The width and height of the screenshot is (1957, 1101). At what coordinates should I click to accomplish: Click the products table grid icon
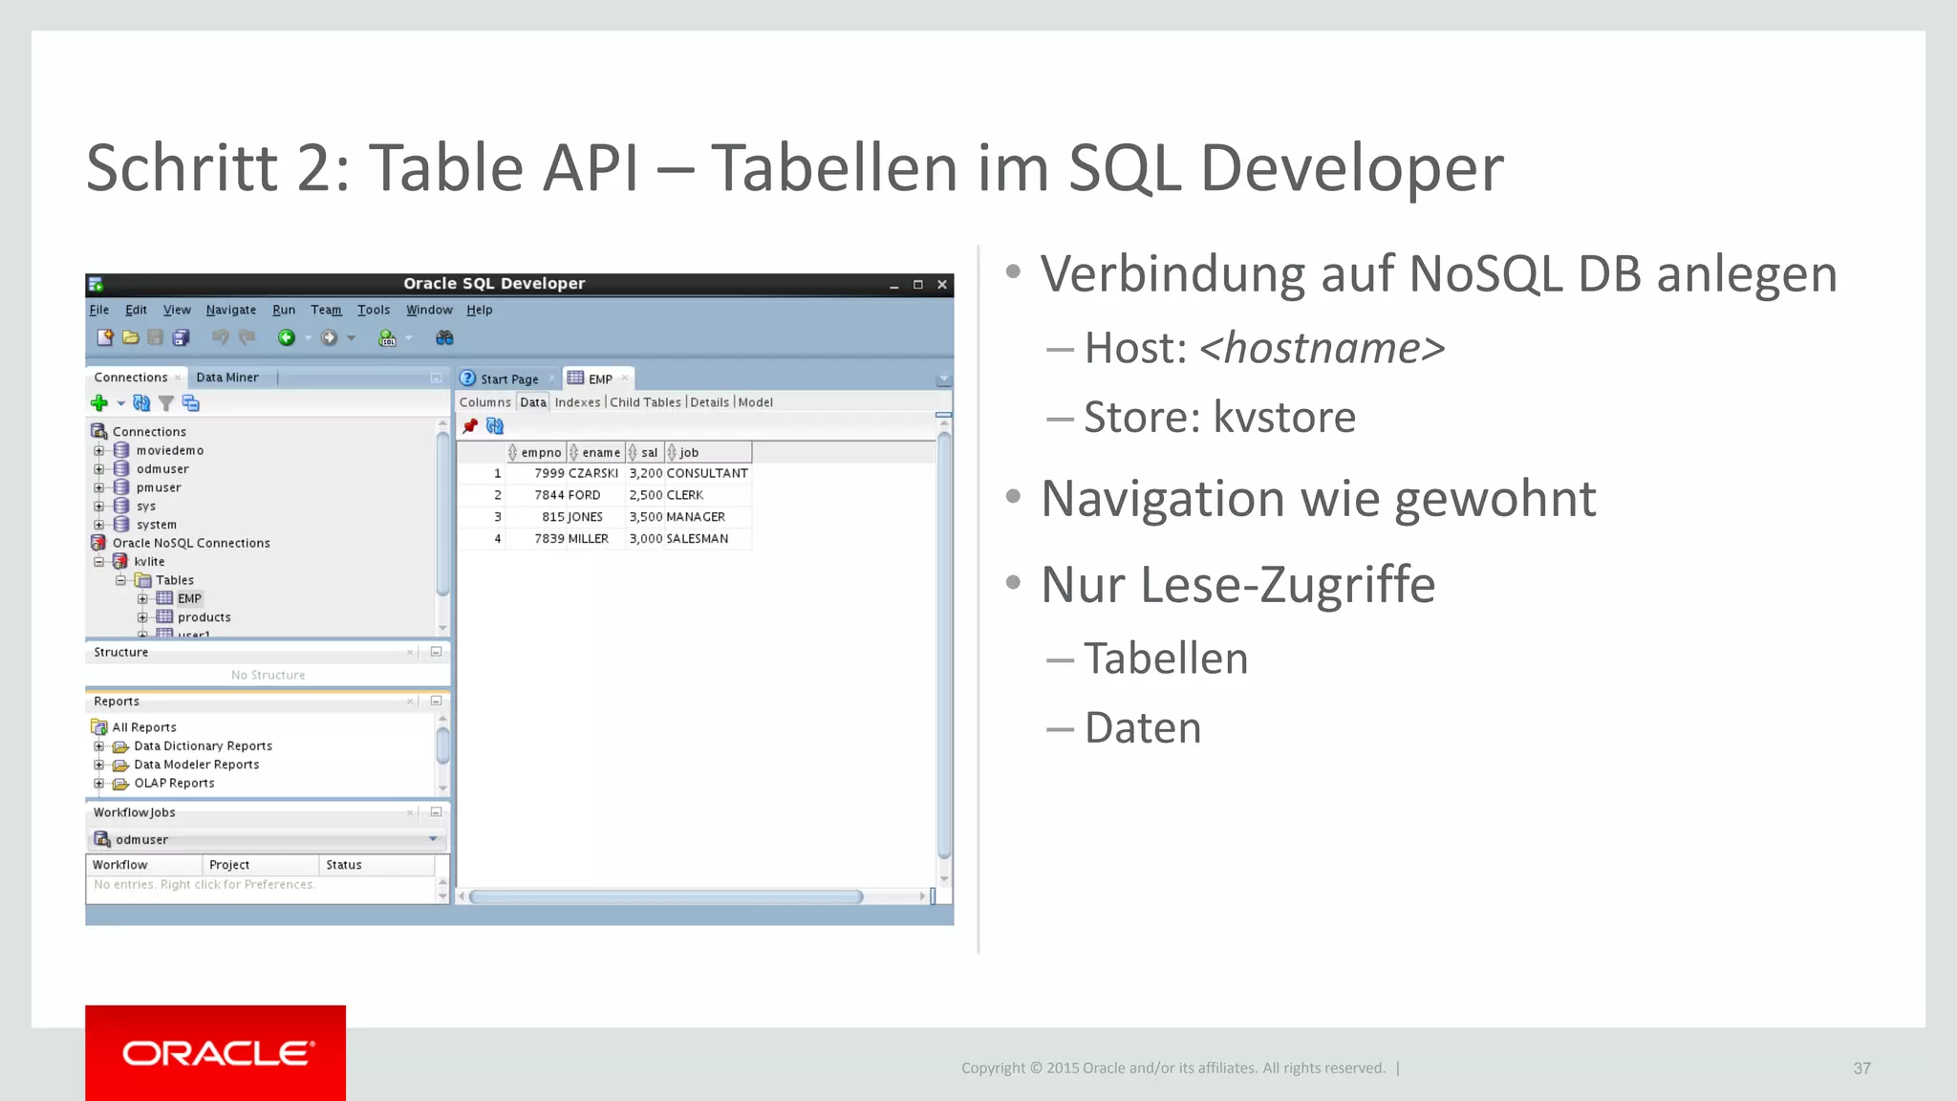164,616
